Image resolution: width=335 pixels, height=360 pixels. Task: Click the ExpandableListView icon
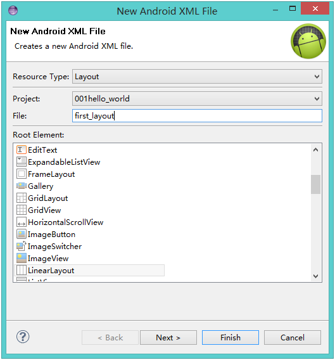(22, 162)
